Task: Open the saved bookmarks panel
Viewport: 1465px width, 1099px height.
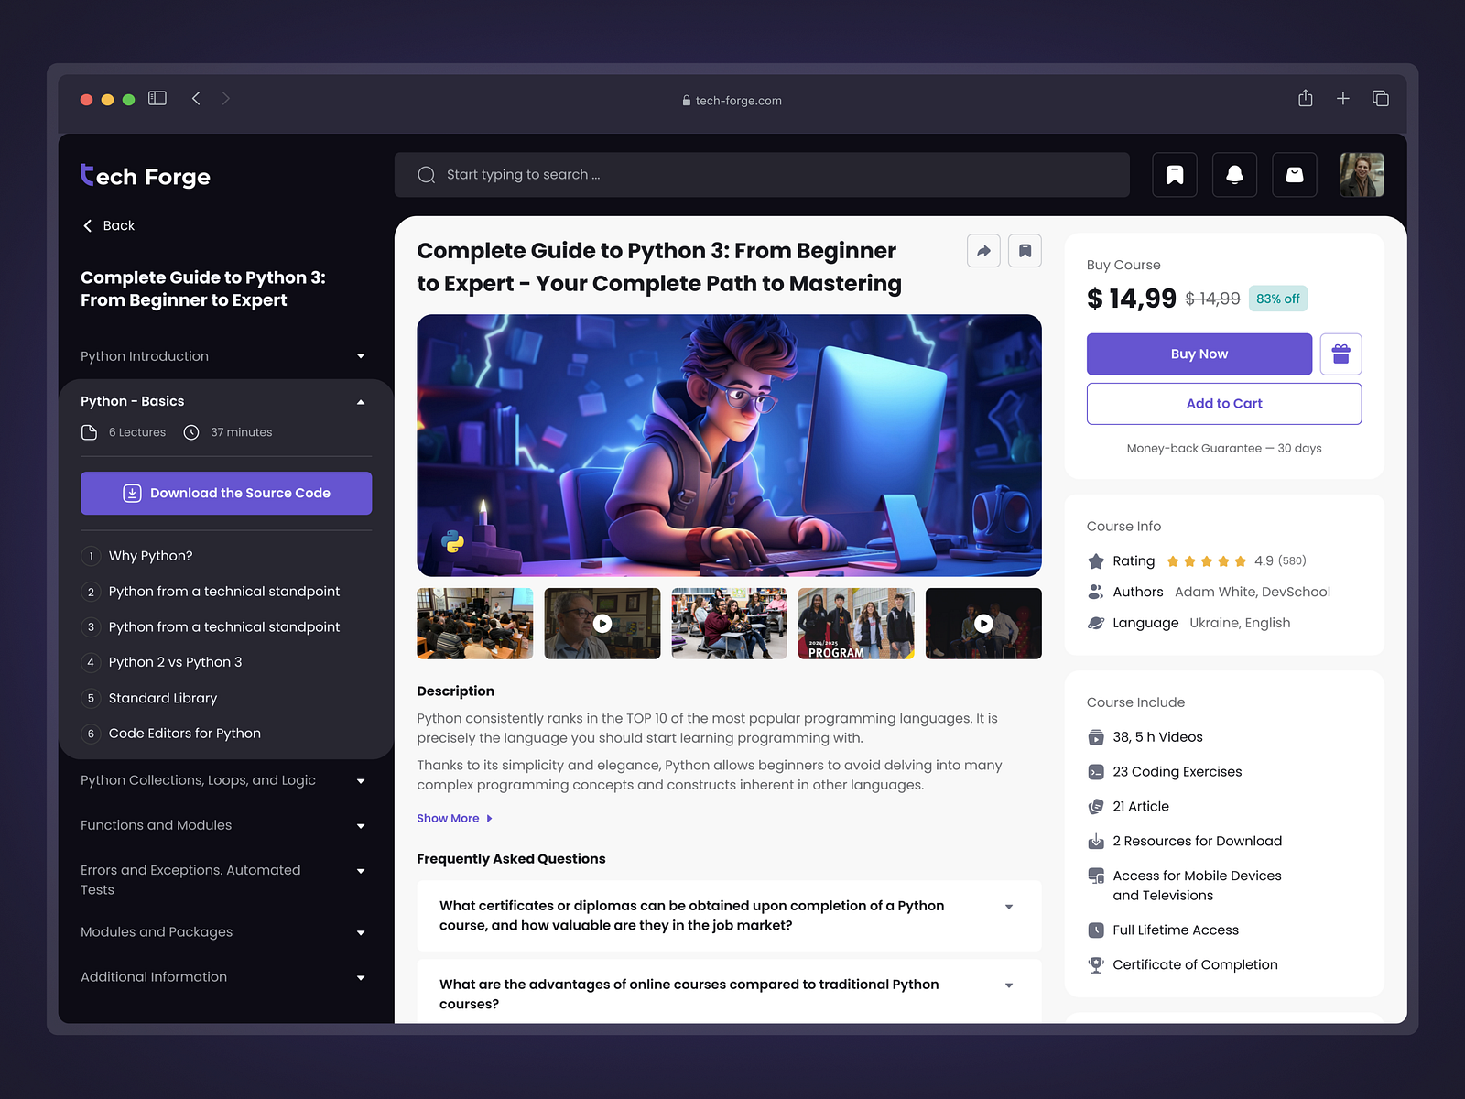Action: [1175, 174]
